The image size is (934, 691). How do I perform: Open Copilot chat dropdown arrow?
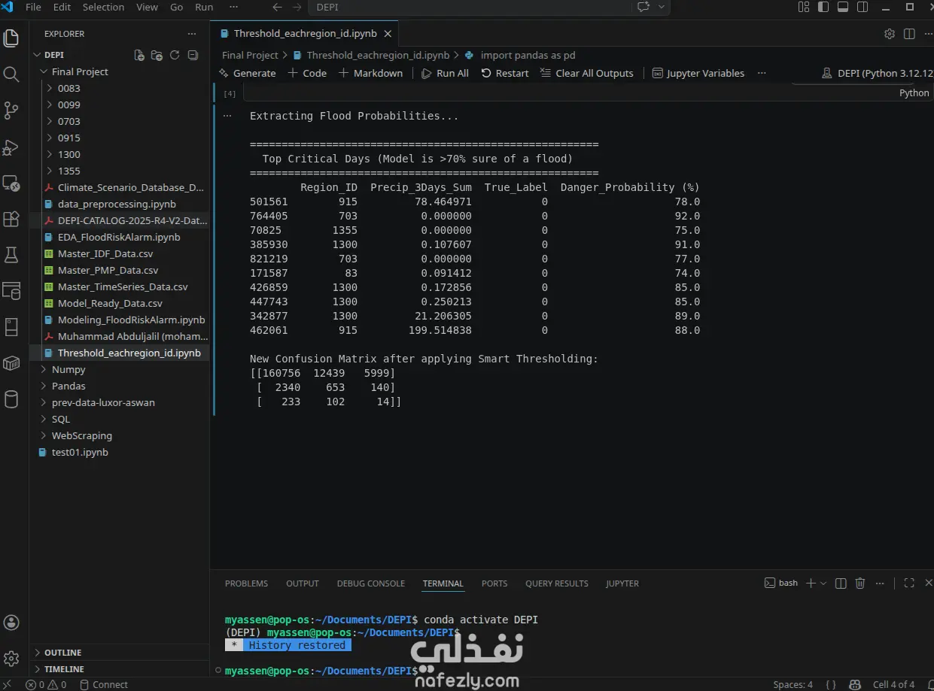[662, 7]
